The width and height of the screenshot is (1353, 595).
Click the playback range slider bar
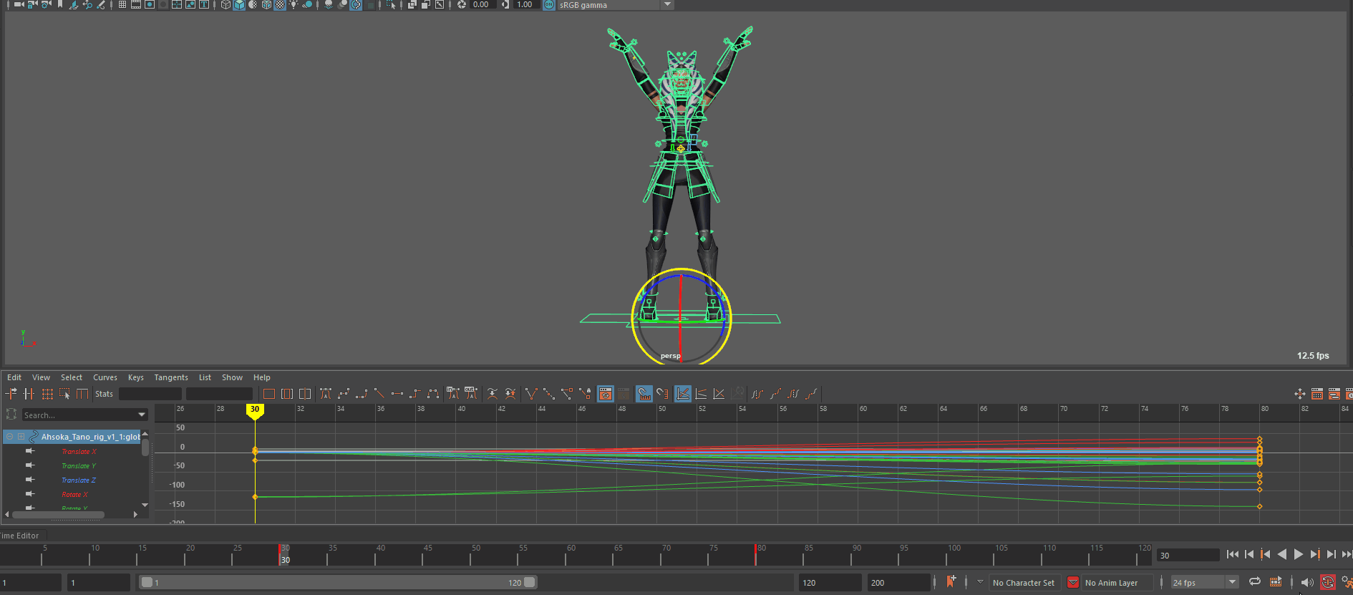pyautogui.click(x=338, y=582)
